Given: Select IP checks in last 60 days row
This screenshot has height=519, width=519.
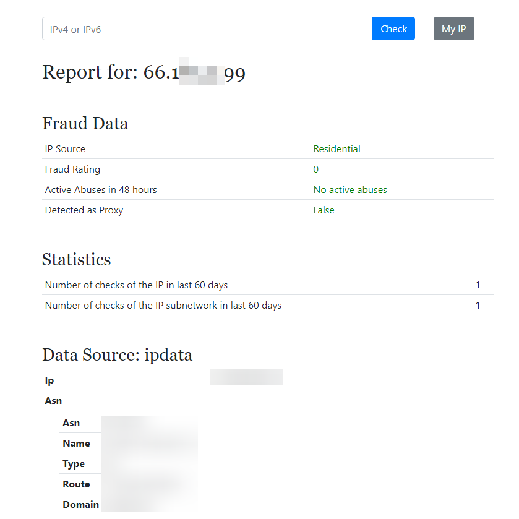Looking at the screenshot, I should 136,285.
